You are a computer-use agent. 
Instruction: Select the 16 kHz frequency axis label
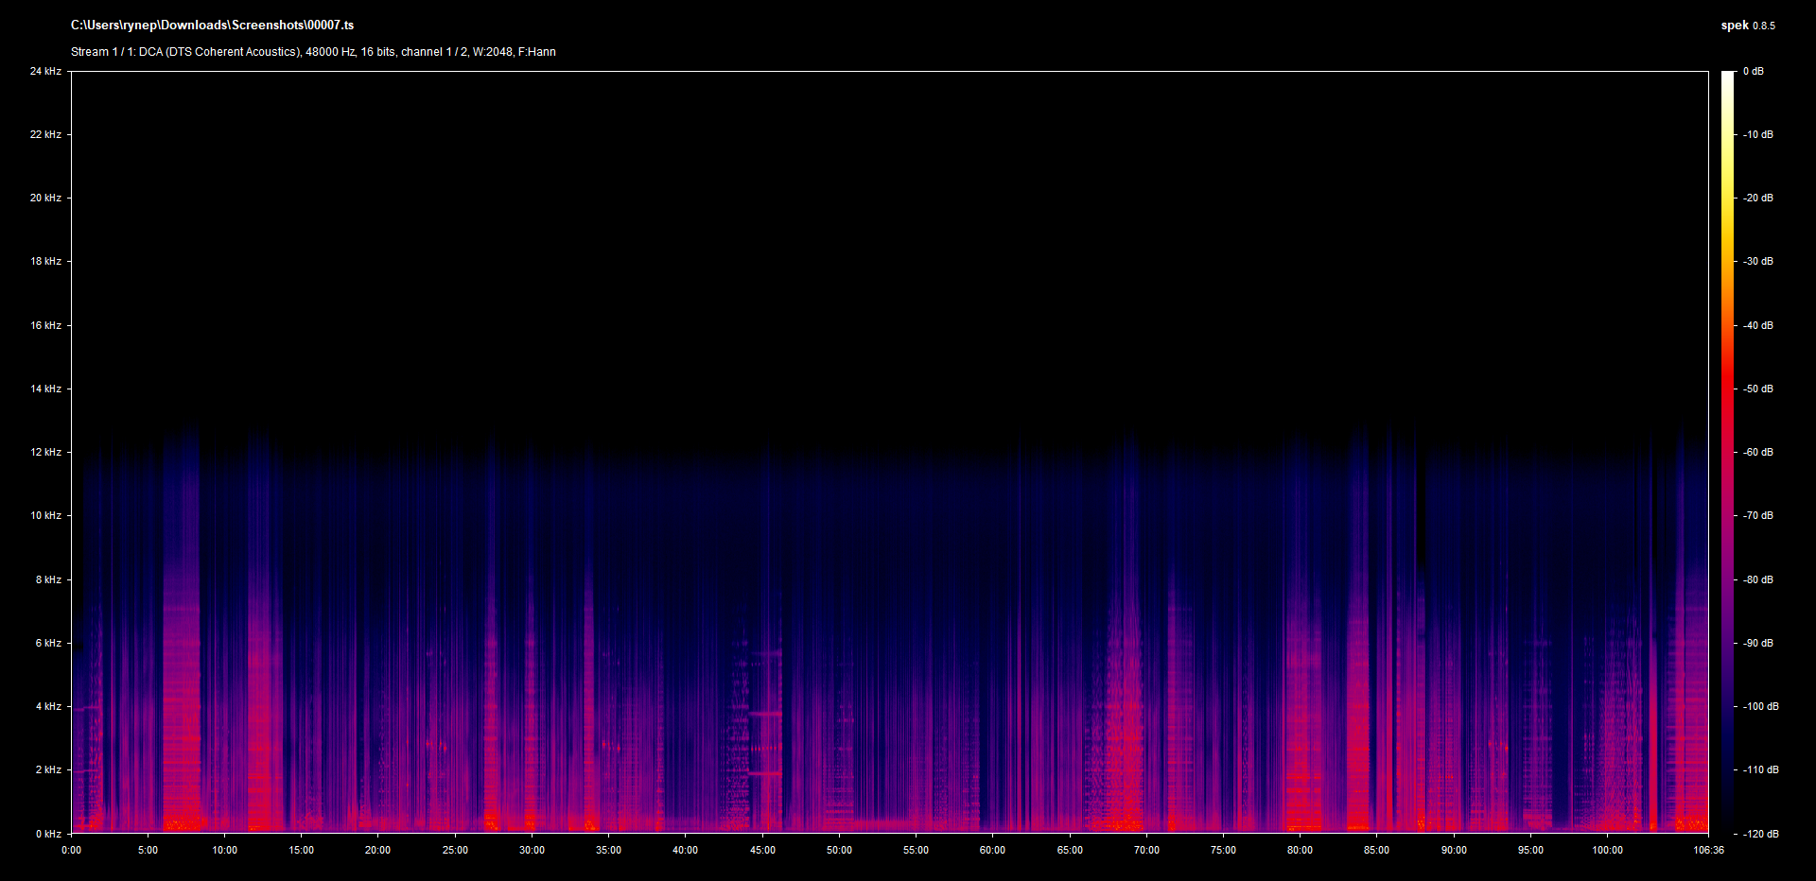point(45,325)
